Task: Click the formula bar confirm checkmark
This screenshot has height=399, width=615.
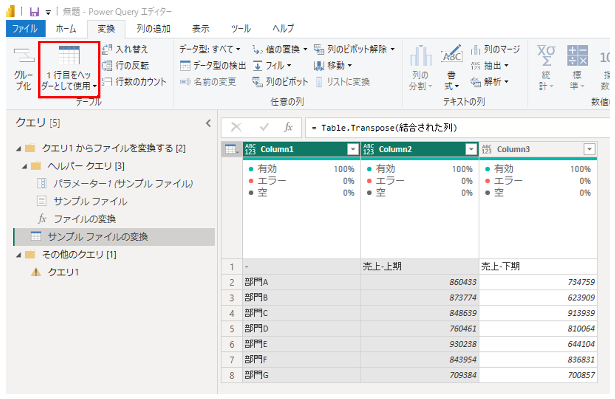Action: [x=264, y=127]
